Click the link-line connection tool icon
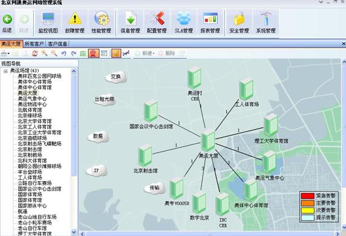Screen dimensions: 346x236 126,53
